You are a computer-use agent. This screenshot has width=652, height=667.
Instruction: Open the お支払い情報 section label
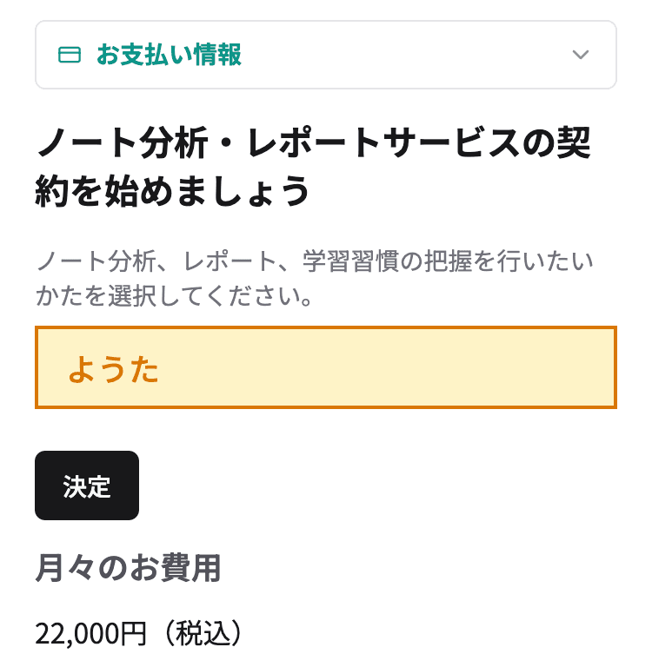169,56
